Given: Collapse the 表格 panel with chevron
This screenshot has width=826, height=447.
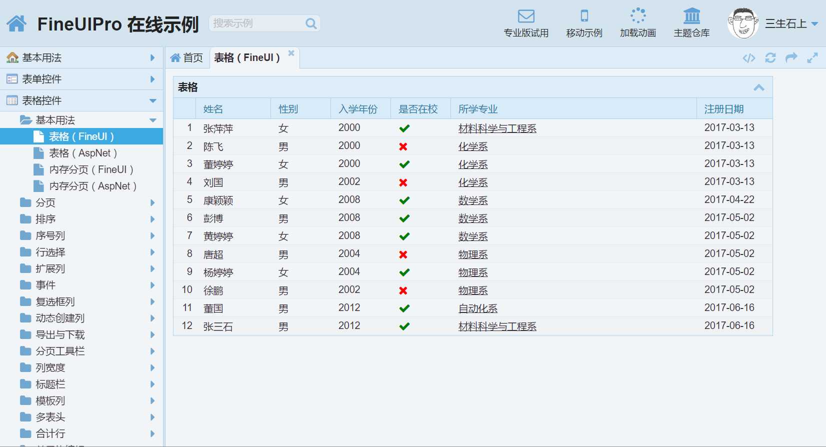Looking at the screenshot, I should [x=759, y=87].
